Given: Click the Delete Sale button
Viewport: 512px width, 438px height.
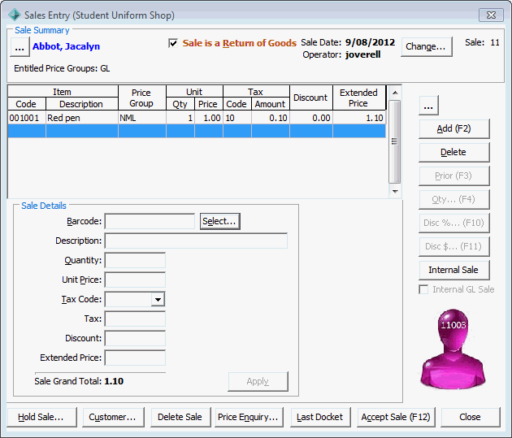Looking at the screenshot, I should click(x=180, y=417).
